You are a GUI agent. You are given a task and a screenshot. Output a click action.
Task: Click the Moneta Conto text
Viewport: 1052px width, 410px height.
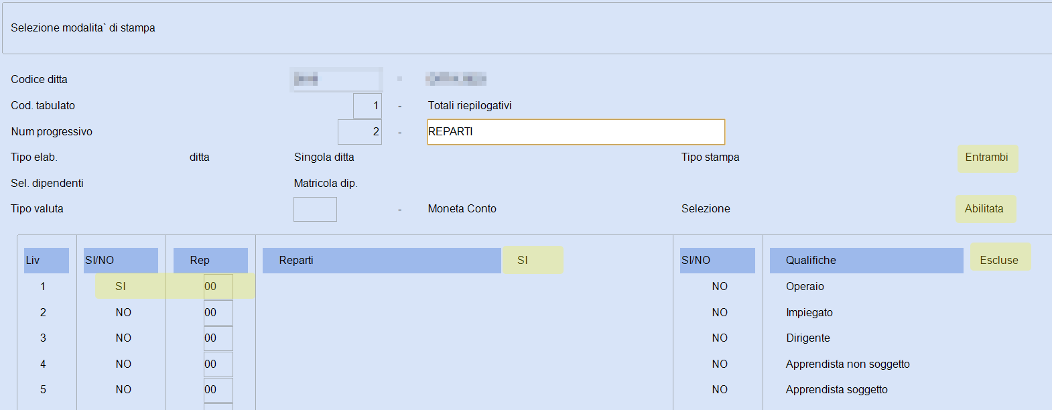[462, 209]
